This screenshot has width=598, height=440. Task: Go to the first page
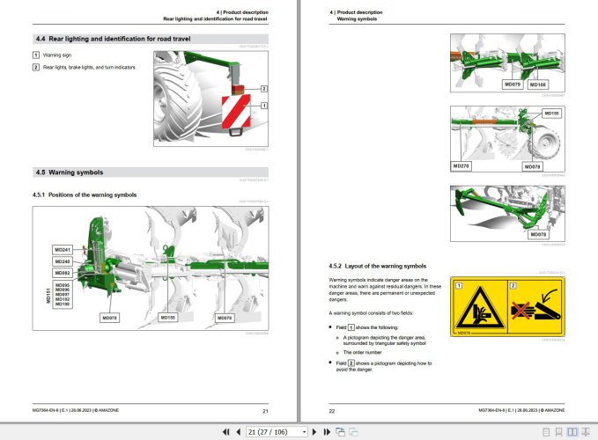click(225, 431)
